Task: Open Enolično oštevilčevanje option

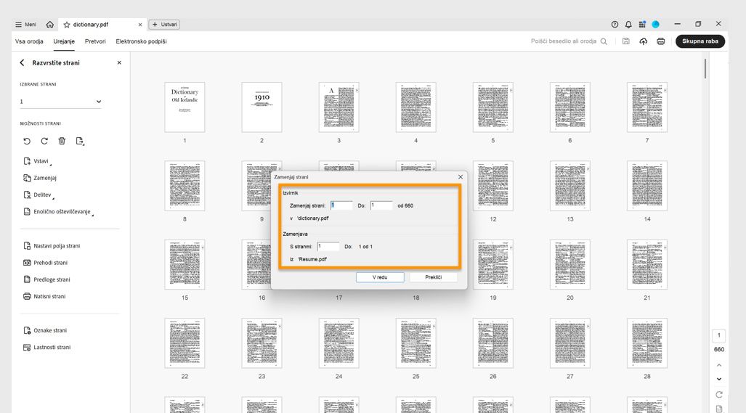Action: pyautogui.click(x=58, y=211)
